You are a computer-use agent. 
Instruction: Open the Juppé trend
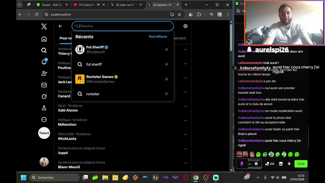pos(123,151)
